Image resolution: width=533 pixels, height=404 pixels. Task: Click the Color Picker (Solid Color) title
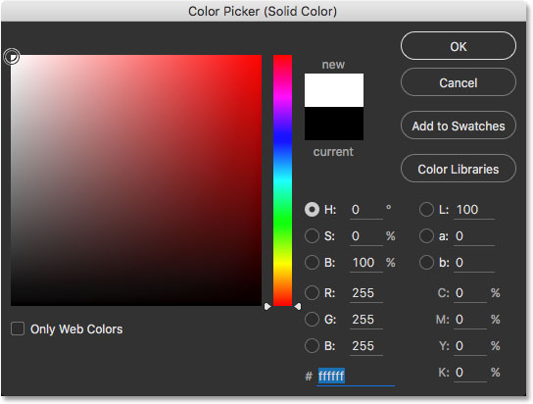263,11
